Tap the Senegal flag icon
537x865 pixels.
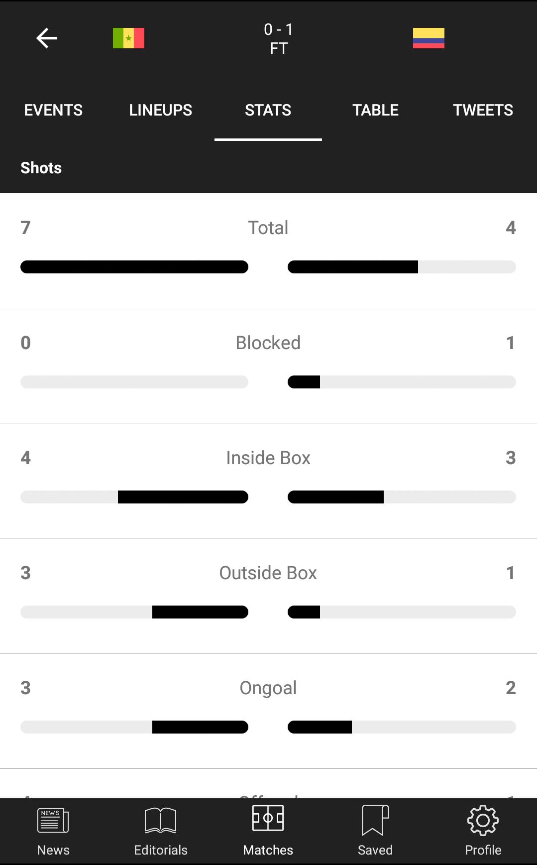click(x=128, y=38)
